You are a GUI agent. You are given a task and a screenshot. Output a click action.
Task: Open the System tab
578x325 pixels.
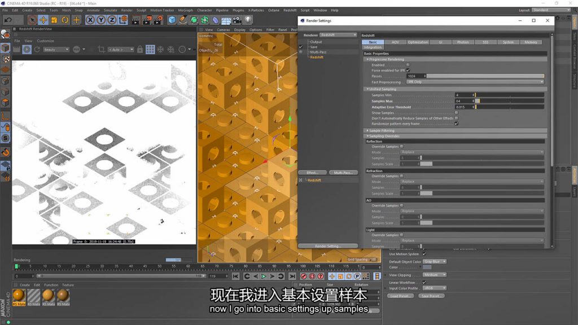tap(509, 42)
